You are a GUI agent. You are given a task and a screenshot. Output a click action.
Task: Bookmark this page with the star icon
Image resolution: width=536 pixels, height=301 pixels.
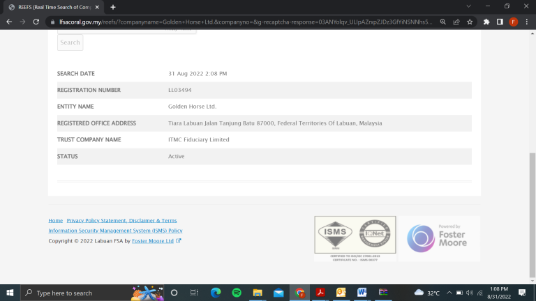[470, 22]
